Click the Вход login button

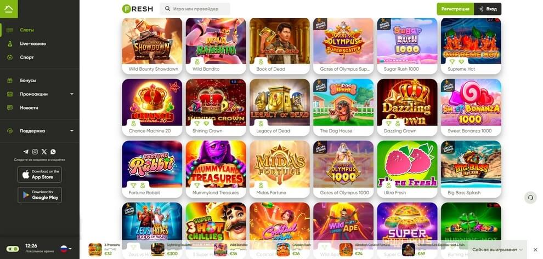click(488, 9)
